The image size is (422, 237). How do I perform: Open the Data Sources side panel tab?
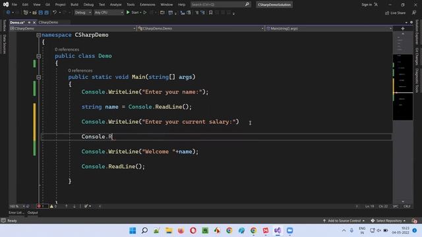(x=5, y=44)
